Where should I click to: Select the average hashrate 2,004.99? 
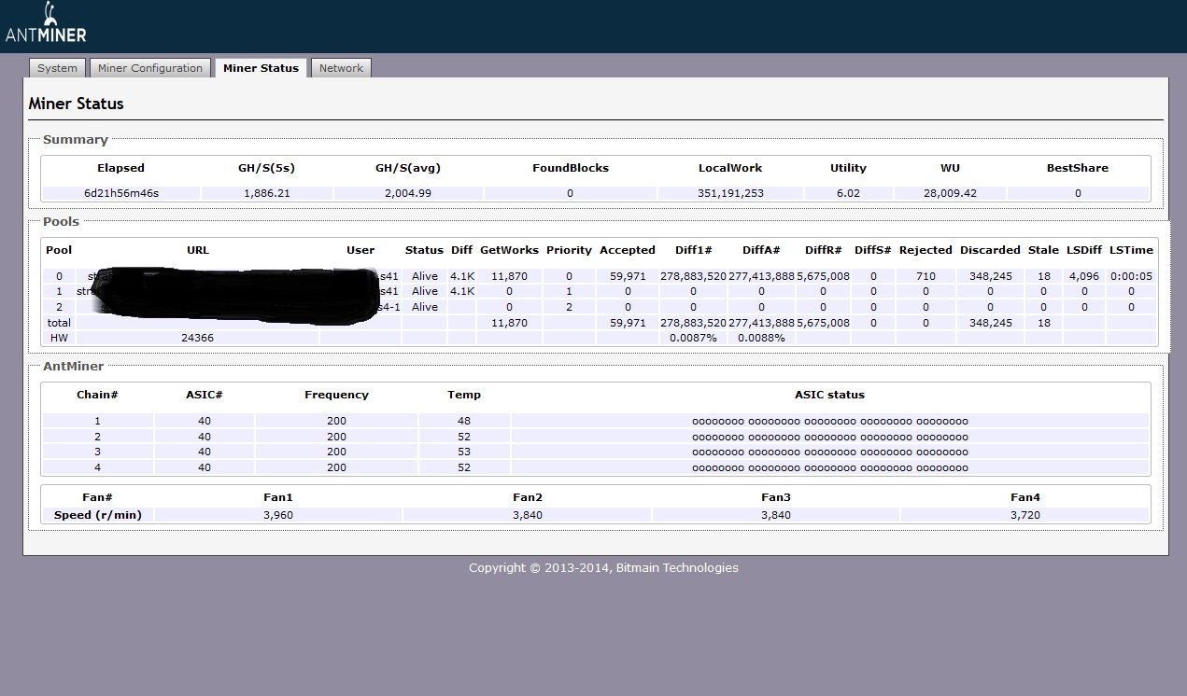pyautogui.click(x=407, y=193)
